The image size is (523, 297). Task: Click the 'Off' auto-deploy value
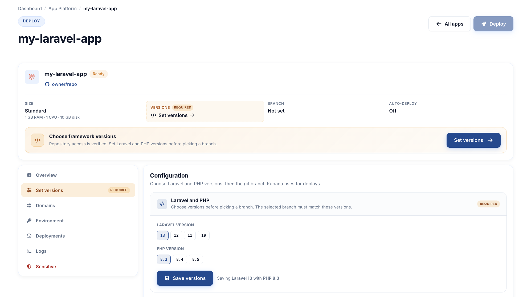point(393,111)
